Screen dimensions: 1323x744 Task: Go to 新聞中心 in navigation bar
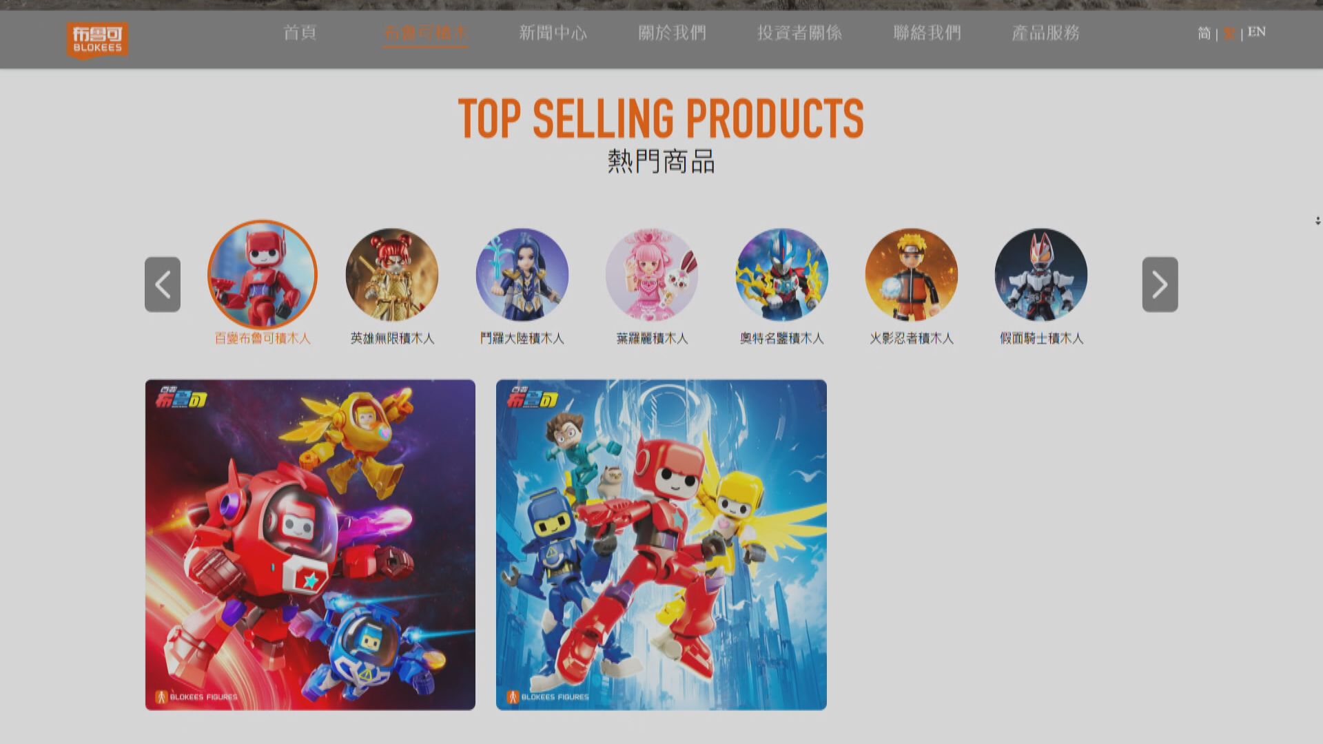553,32
